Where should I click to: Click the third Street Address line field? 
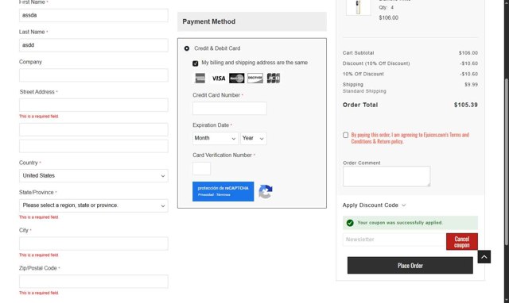click(x=94, y=146)
